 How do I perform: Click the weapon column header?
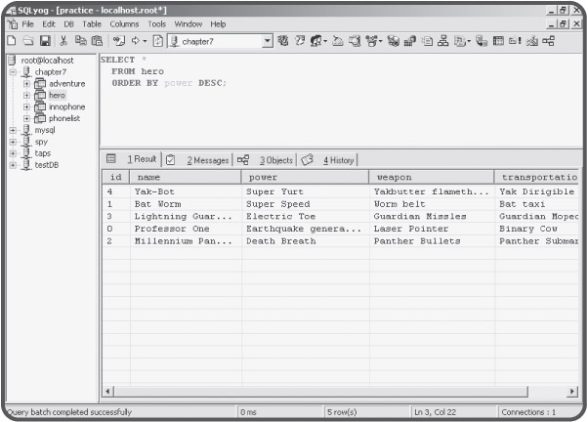point(431,177)
